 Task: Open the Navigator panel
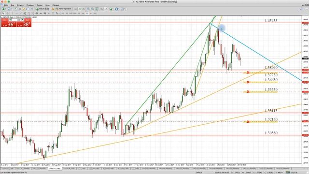tap(24, 9)
